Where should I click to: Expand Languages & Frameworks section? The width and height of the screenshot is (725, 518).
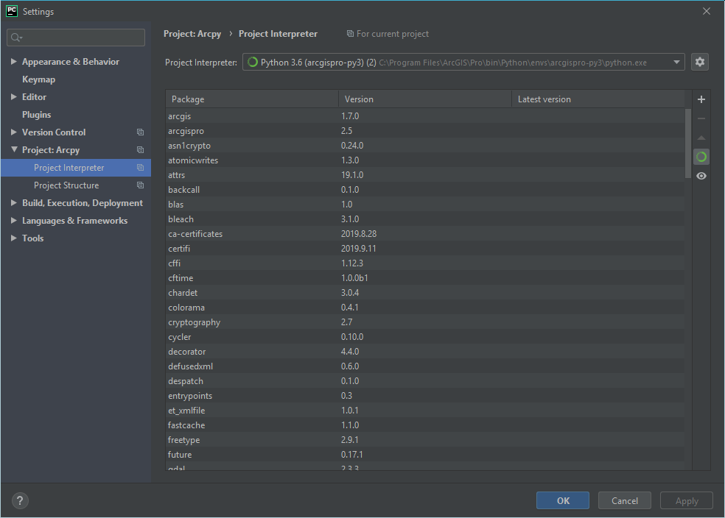pyautogui.click(x=13, y=220)
